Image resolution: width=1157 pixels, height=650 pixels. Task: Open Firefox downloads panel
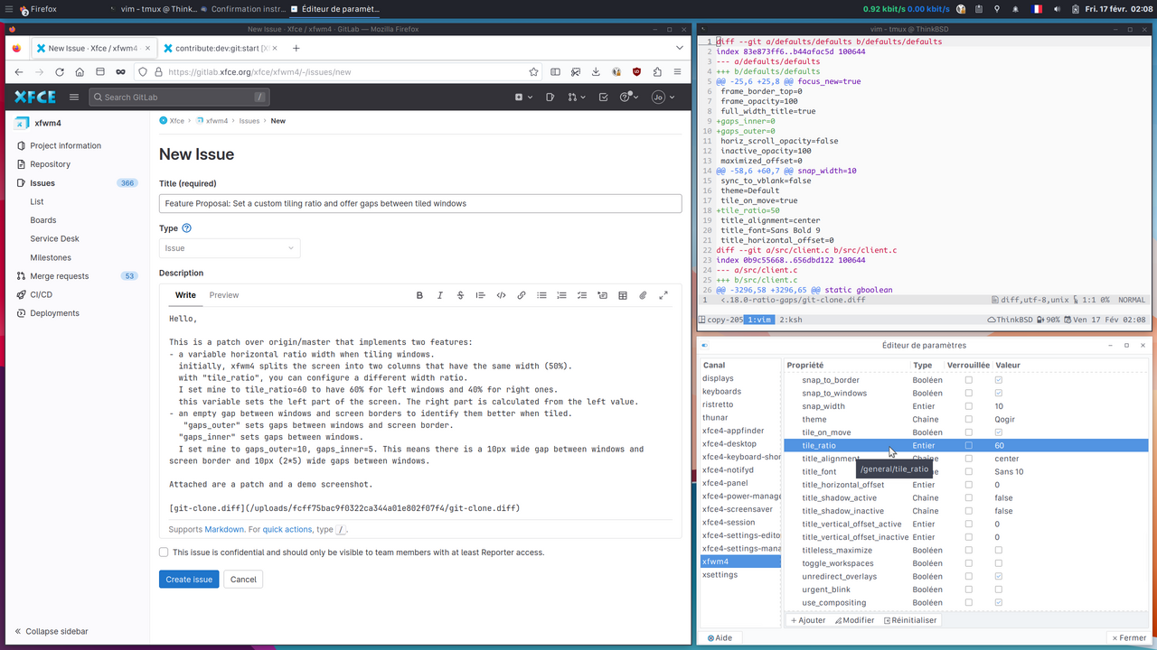click(x=596, y=72)
